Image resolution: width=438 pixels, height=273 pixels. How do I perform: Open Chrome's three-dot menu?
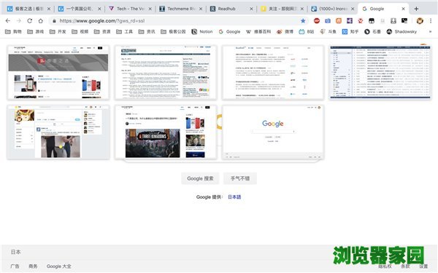(431, 20)
